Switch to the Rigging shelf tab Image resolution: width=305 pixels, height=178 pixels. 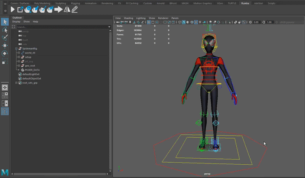tap(75, 3)
